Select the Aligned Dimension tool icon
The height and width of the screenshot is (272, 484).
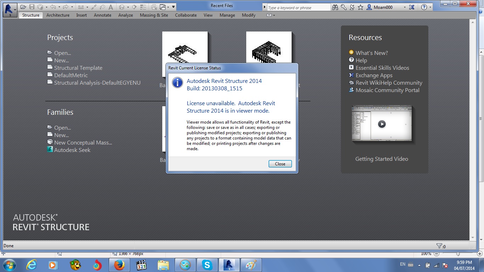coord(94,7)
